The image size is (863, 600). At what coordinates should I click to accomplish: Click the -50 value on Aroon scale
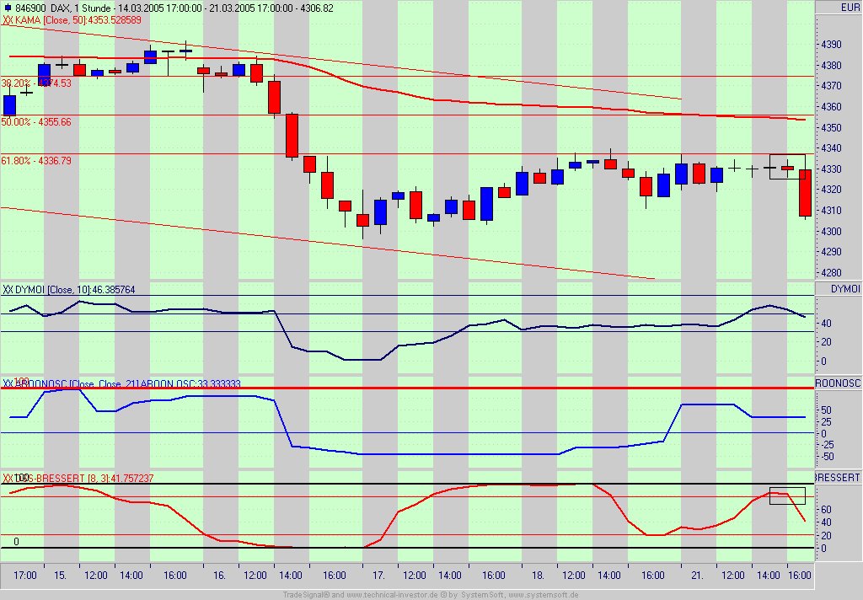pos(828,457)
